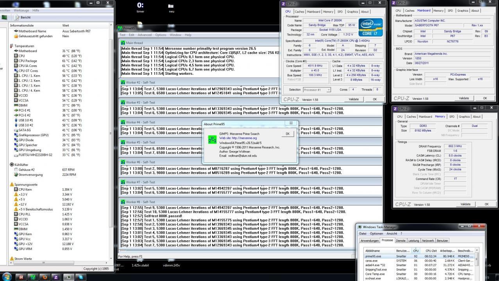Open the Test menu in Prime95

122,35
